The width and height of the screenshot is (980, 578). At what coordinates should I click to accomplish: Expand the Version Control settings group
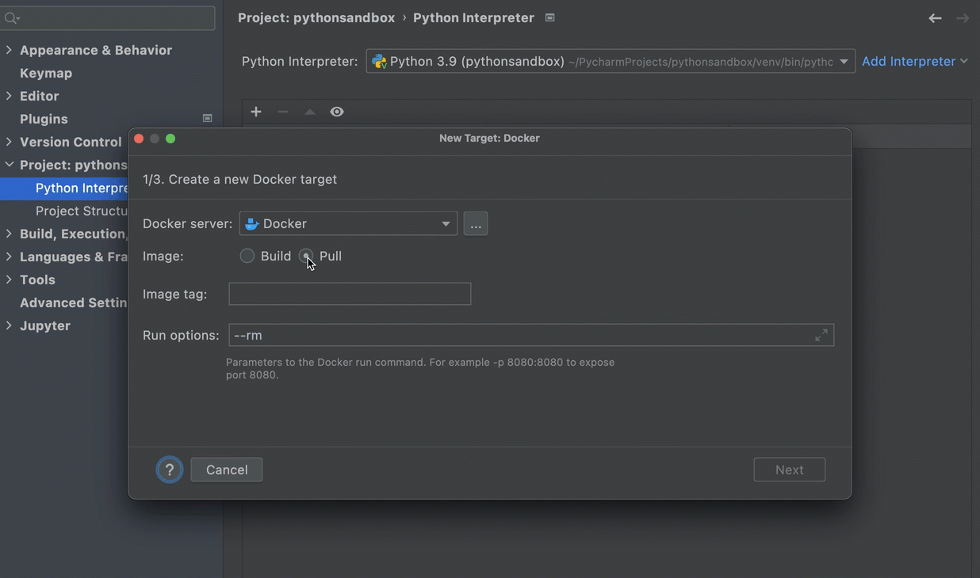click(x=9, y=142)
